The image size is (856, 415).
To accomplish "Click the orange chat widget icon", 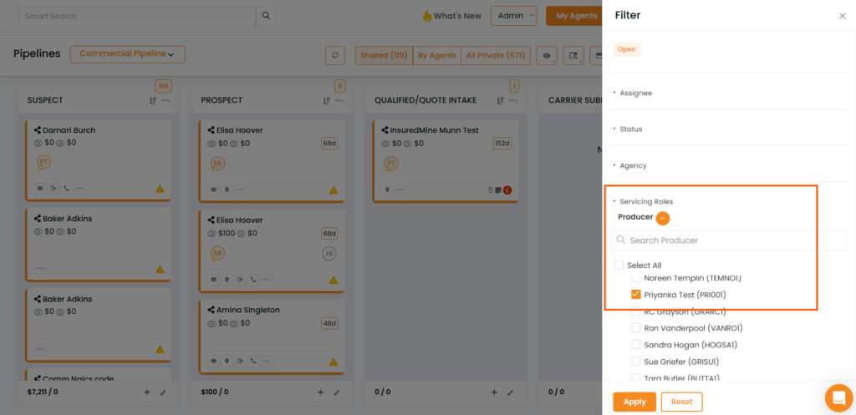I will pos(839,398).
